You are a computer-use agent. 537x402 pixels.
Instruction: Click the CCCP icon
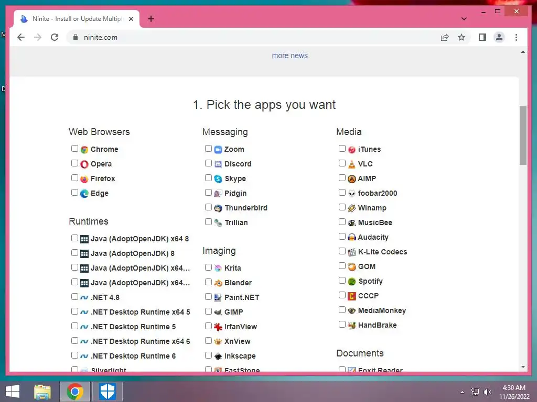tap(352, 296)
